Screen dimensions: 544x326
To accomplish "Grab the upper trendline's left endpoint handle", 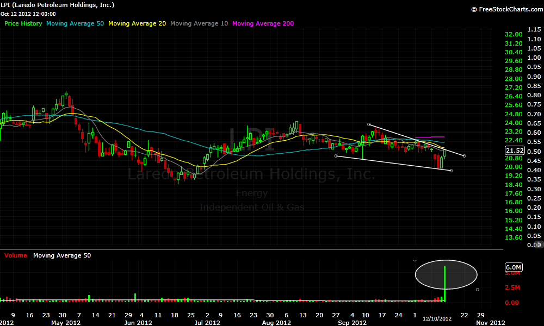I will (x=369, y=125).
